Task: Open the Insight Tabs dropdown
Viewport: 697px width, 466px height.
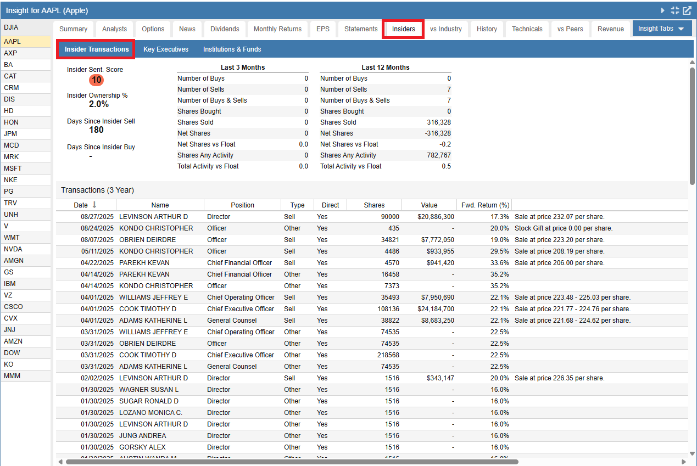Action: point(662,29)
